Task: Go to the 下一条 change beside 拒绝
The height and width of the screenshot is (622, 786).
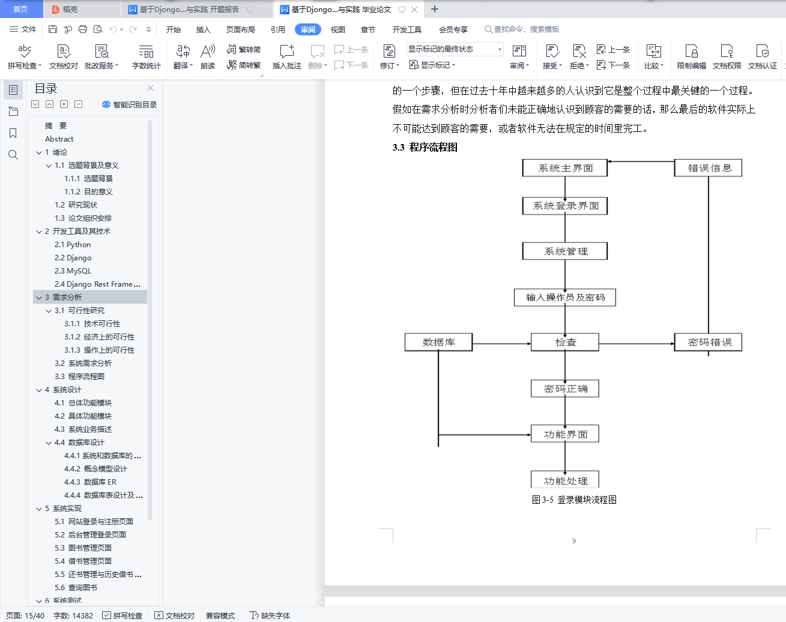Action: 614,65
